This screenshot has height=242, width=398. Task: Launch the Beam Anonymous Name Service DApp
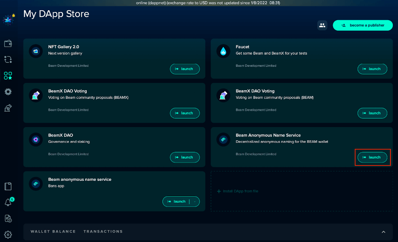pyautogui.click(x=372, y=157)
